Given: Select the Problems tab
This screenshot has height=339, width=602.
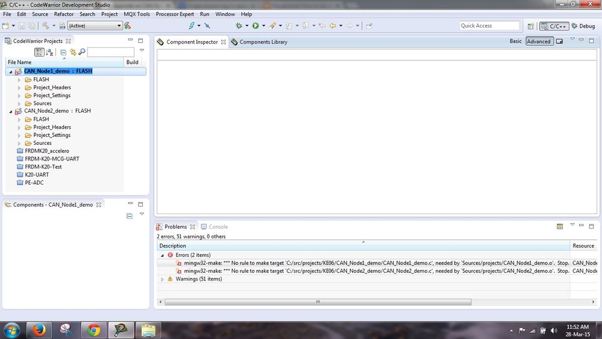Looking at the screenshot, I should [x=175, y=227].
